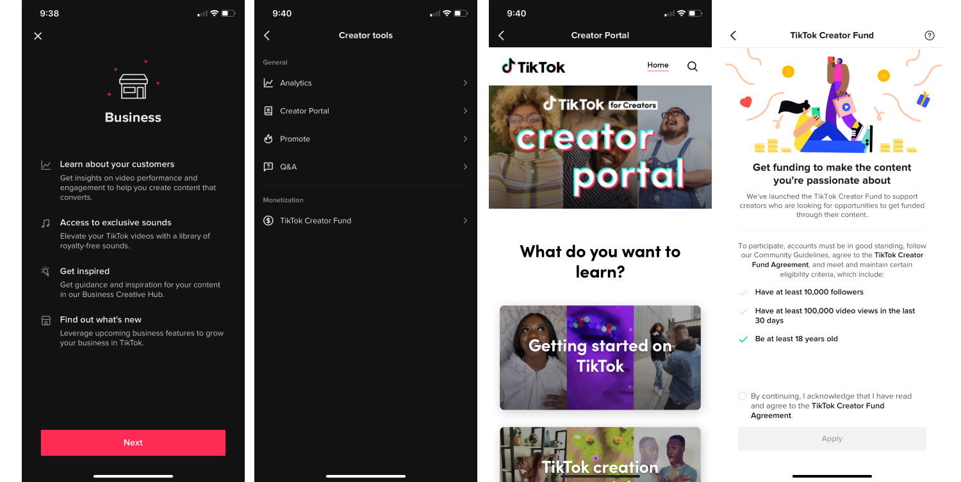The image size is (961, 482).
Task: Tap the shop icon beside Find out what's new
Action: tap(45, 320)
